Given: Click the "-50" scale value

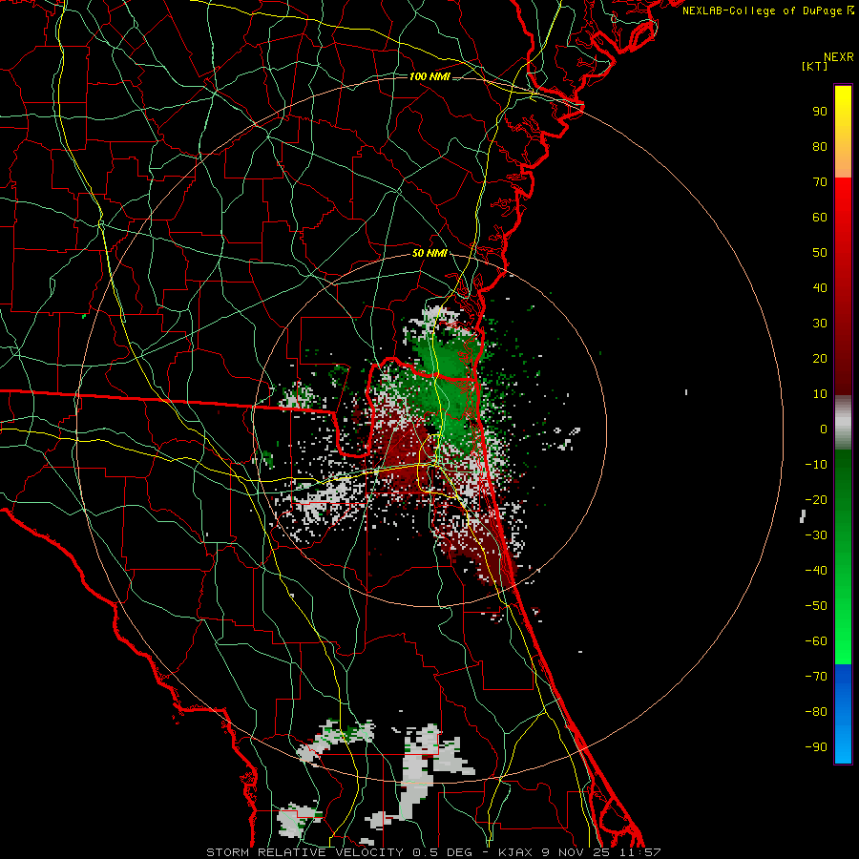Looking at the screenshot, I should 816,606.
